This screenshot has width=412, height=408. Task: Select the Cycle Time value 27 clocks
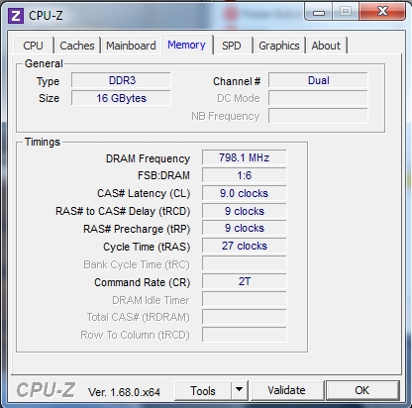point(245,246)
